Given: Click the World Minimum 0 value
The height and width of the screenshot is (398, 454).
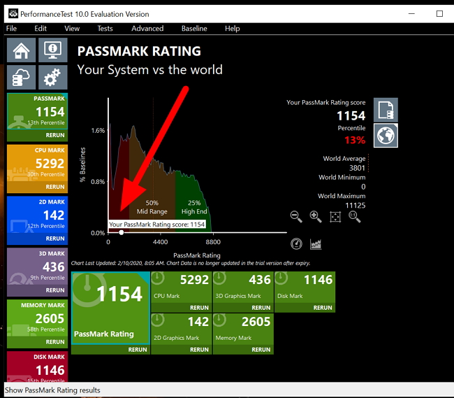Looking at the screenshot, I should (363, 187).
